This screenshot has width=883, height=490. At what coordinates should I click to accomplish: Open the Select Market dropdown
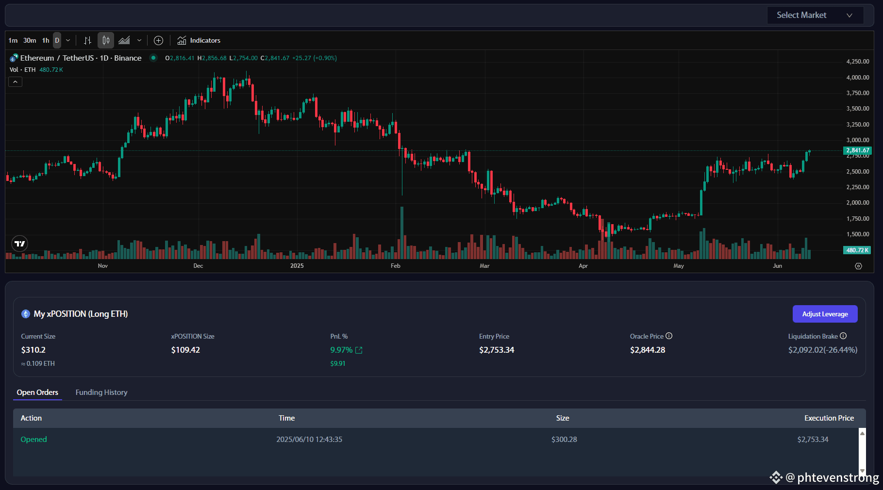(815, 15)
